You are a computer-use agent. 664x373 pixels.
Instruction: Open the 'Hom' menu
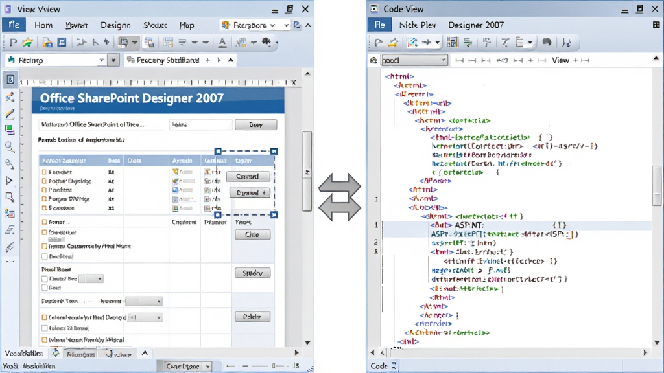(x=43, y=25)
